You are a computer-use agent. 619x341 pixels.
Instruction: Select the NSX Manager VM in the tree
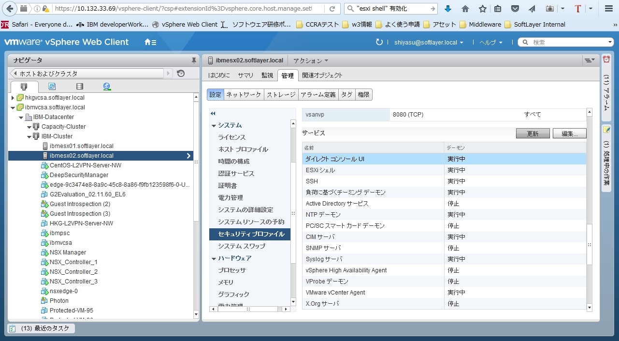(x=68, y=252)
